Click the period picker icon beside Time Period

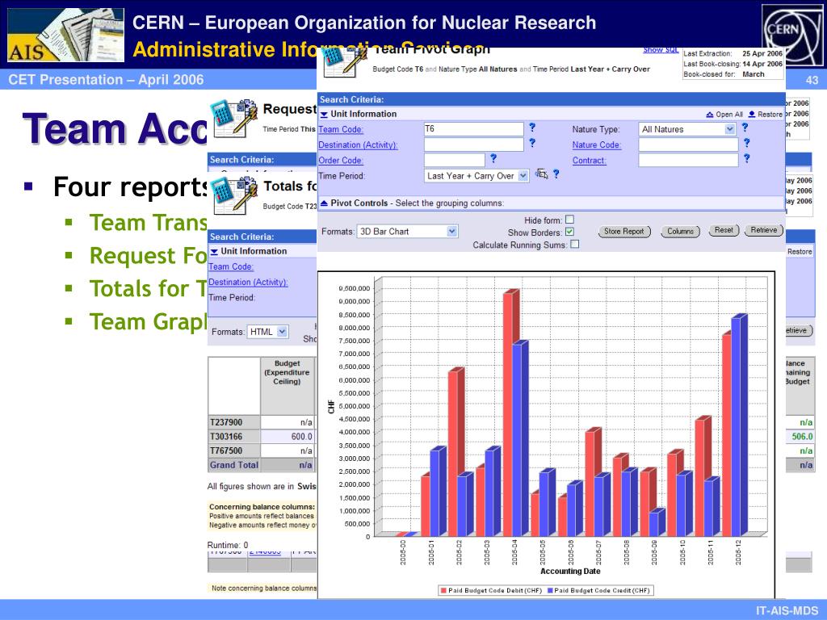point(542,174)
